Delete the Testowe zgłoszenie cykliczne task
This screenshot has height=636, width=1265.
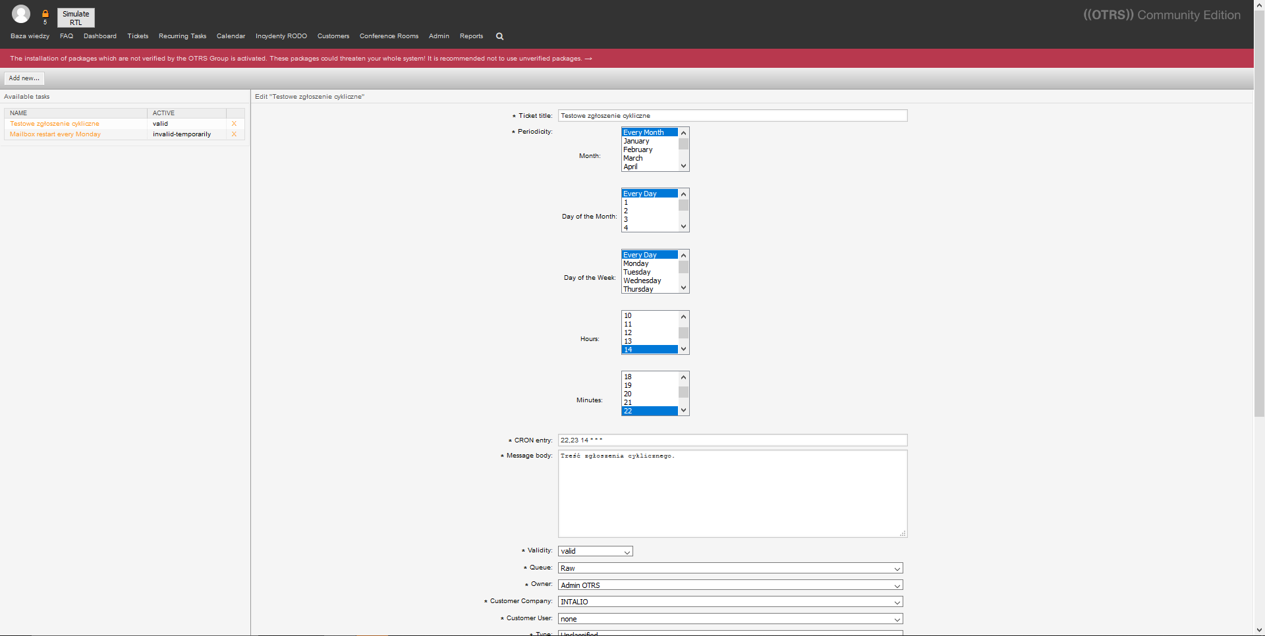point(234,124)
